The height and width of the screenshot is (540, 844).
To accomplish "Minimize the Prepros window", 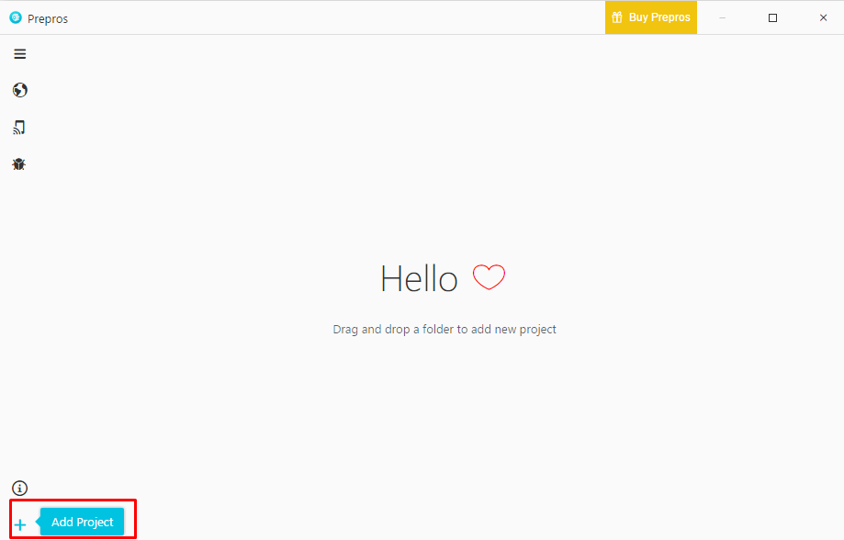I will 722,17.
